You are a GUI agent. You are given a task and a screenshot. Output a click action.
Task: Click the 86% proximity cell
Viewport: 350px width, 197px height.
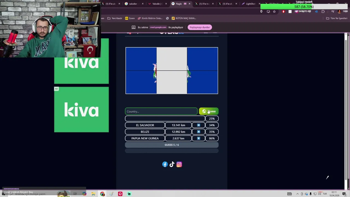[212, 138]
